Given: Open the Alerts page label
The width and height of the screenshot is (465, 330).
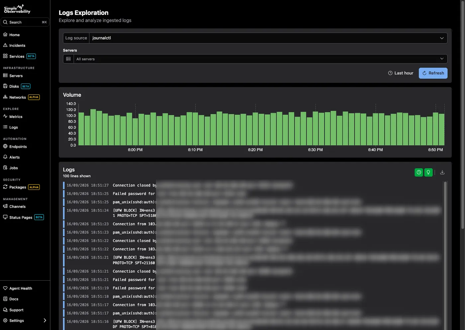Looking at the screenshot, I should [15, 157].
